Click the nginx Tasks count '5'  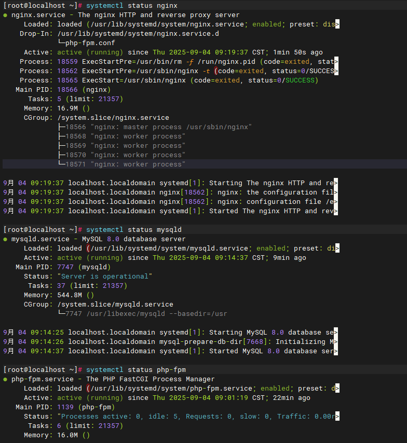(x=59, y=99)
